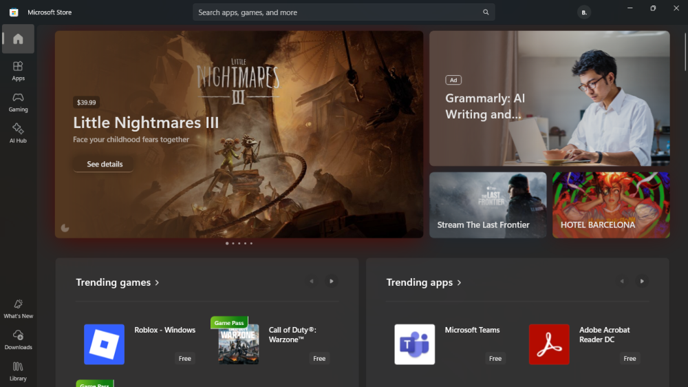Viewport: 688px width, 387px height.
Task: Open What's New in sidebar
Action: point(18,308)
